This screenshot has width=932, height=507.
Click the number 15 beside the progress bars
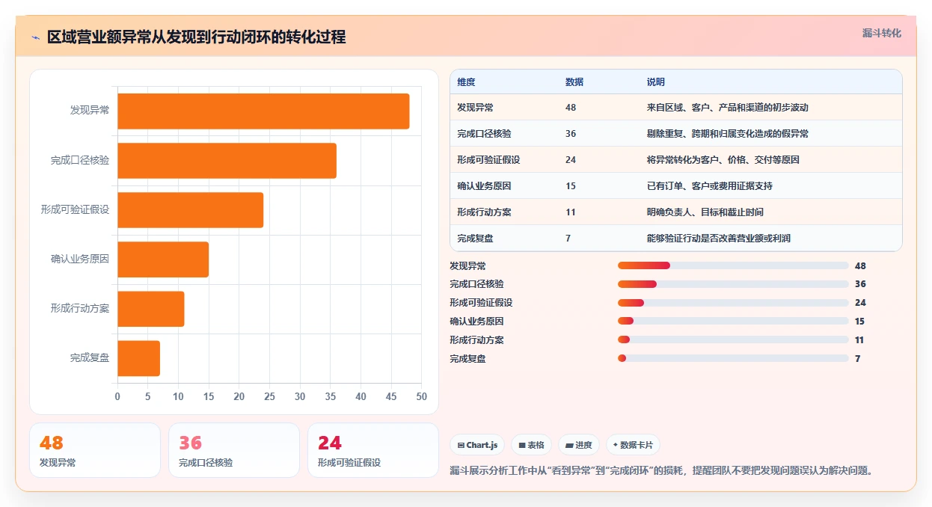click(x=859, y=322)
